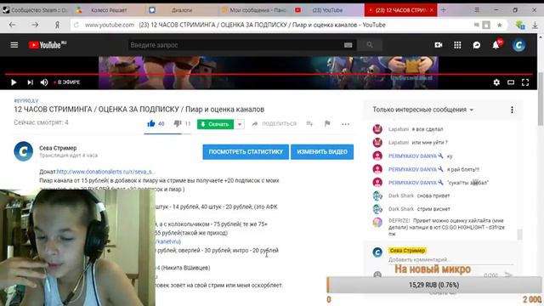Open a new browser tab

pyautogui.click(x=444, y=10)
